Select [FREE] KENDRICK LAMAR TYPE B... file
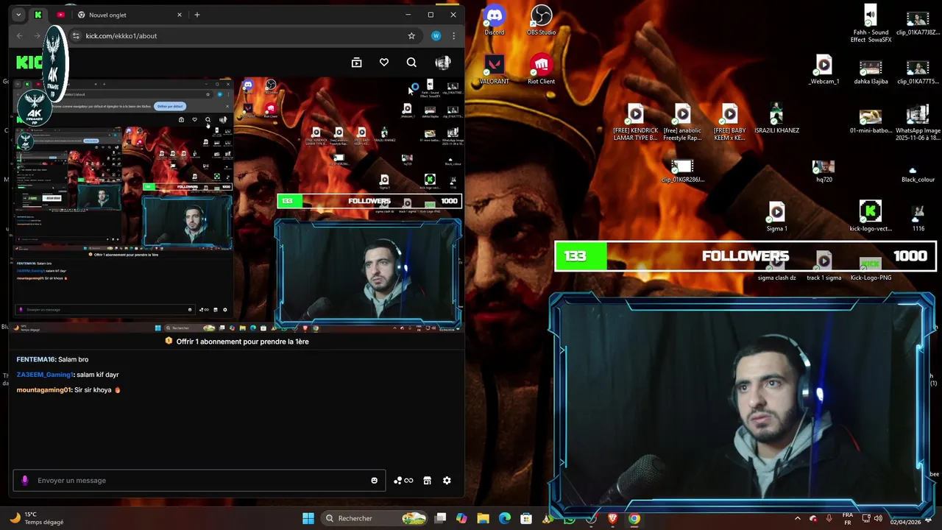Image resolution: width=942 pixels, height=530 pixels. point(635,123)
